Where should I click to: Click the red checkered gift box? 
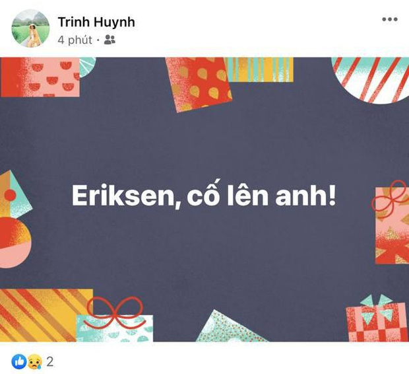[x=377, y=321]
